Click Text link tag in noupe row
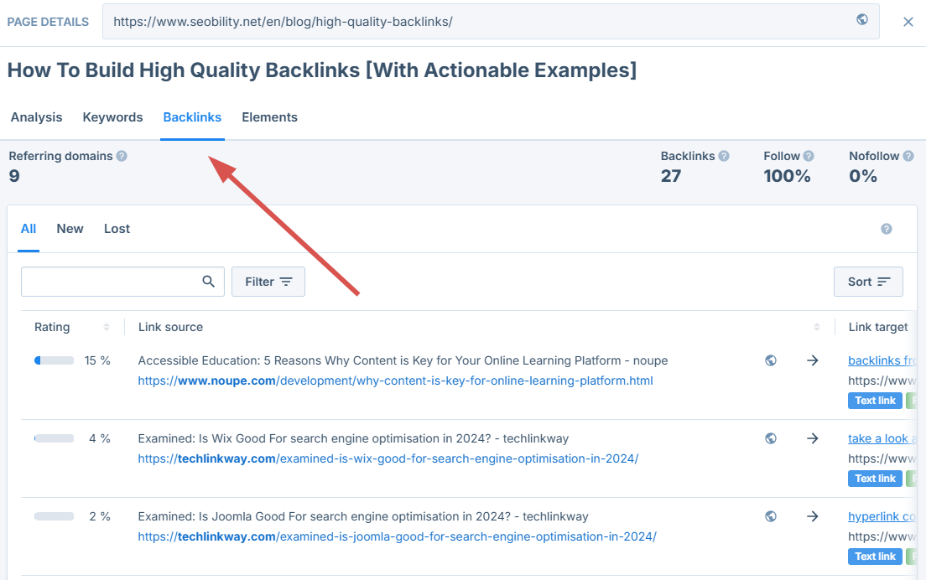Viewport: 926px width, 580px height. [x=875, y=401]
